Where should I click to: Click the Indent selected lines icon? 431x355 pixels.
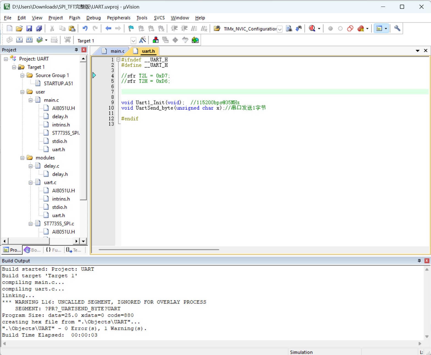174,28
